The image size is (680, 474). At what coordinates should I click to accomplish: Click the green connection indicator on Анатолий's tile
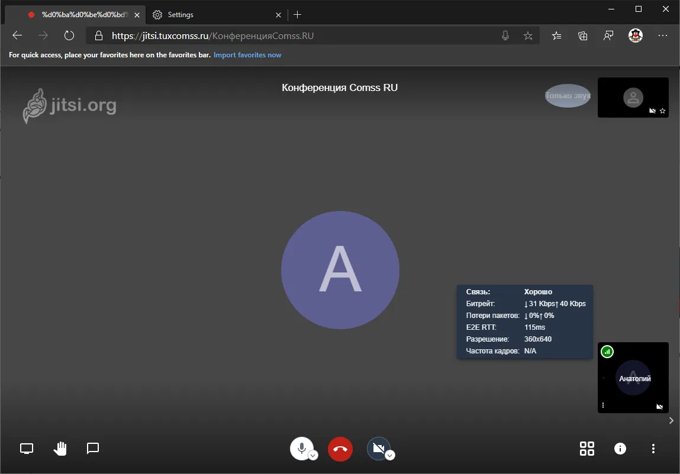[x=607, y=352]
